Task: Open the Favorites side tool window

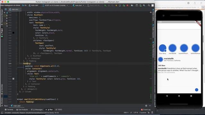Action: tap(2, 89)
